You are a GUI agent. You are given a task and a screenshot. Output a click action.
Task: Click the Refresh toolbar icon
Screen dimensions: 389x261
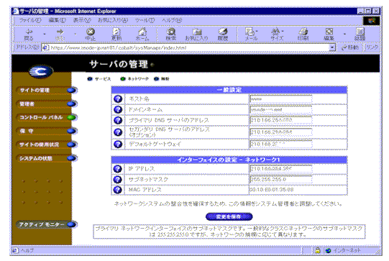tap(116, 35)
